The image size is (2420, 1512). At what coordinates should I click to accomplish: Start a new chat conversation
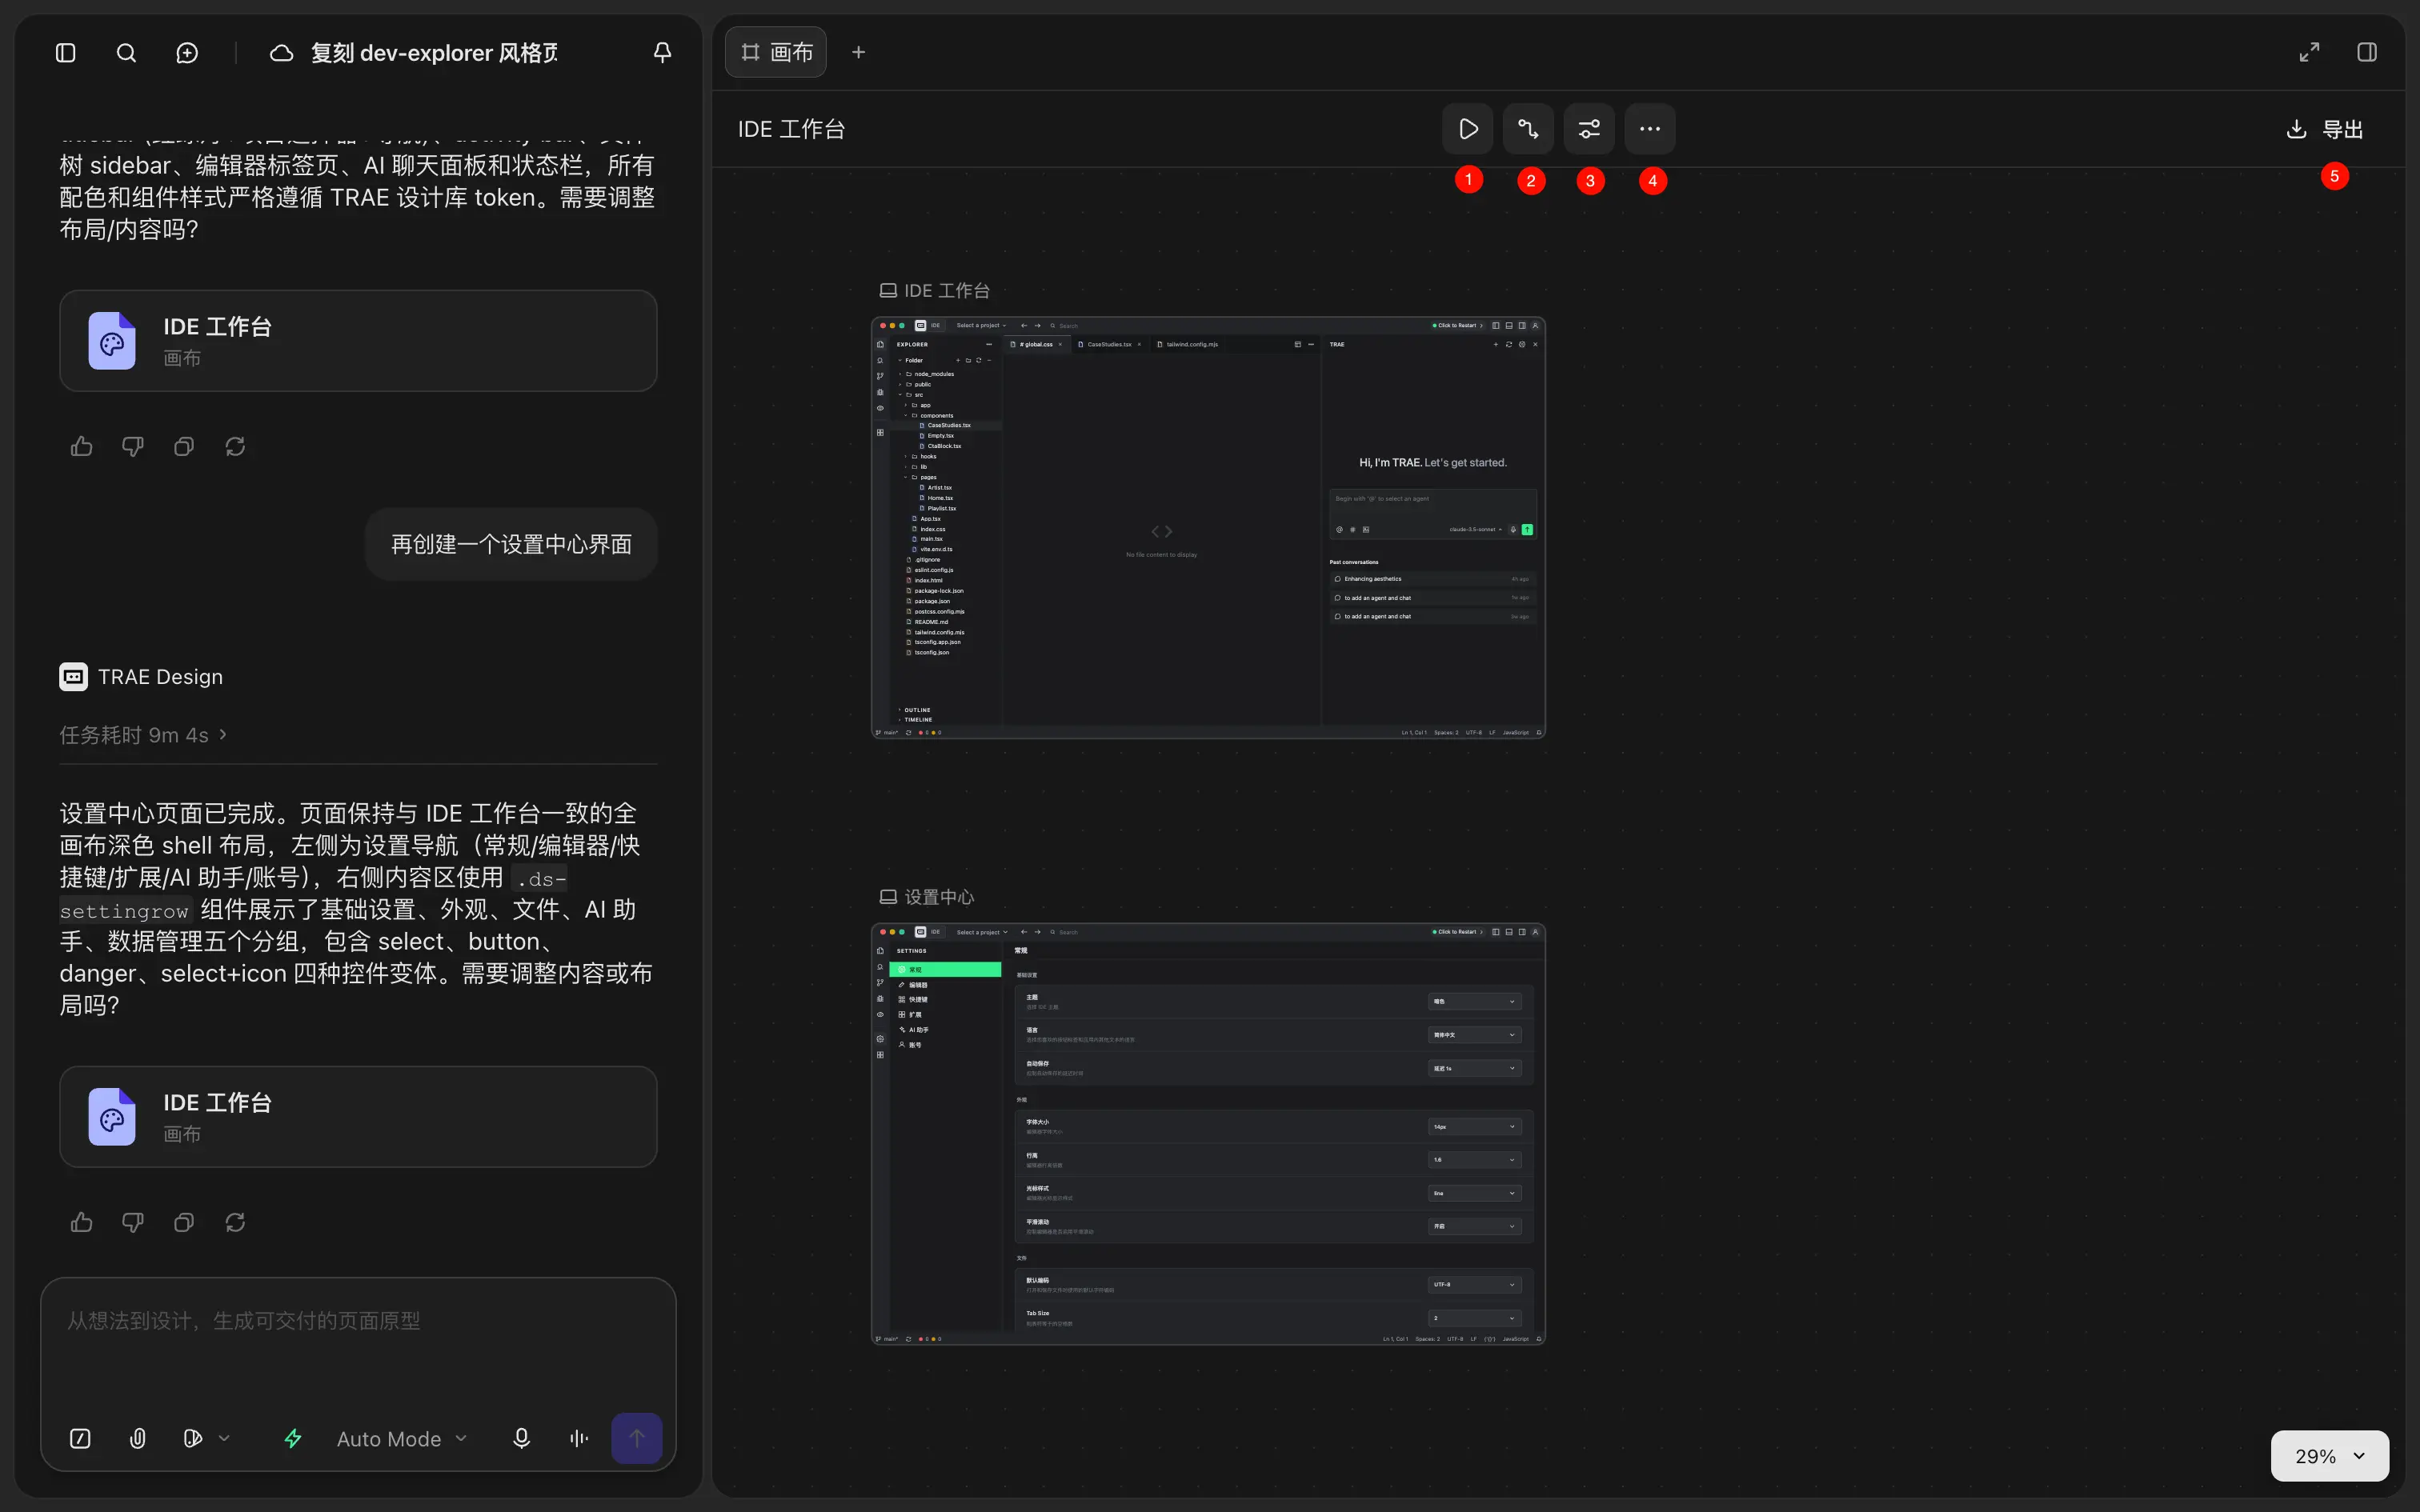point(187,53)
